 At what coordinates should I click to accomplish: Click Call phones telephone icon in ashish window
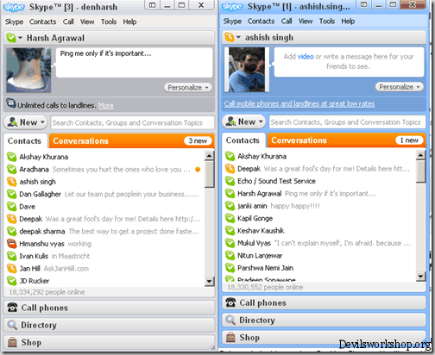pos(230,302)
